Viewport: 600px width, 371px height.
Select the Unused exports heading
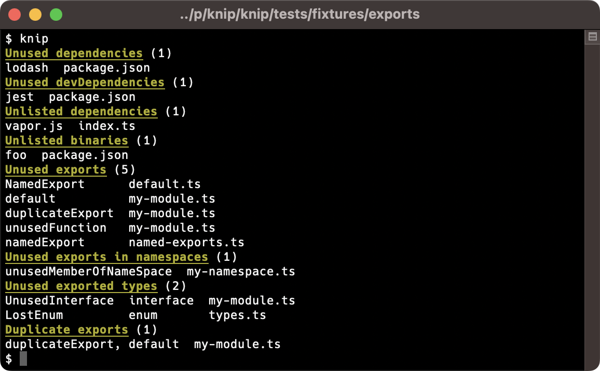pos(56,169)
